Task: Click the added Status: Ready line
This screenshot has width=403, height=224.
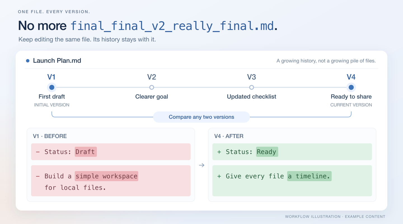Action: (292, 152)
